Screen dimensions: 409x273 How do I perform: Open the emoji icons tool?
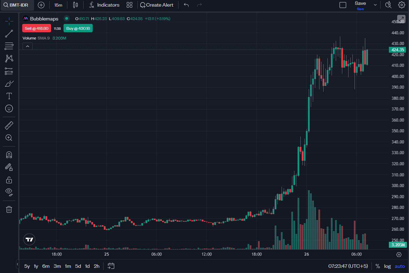coord(9,108)
